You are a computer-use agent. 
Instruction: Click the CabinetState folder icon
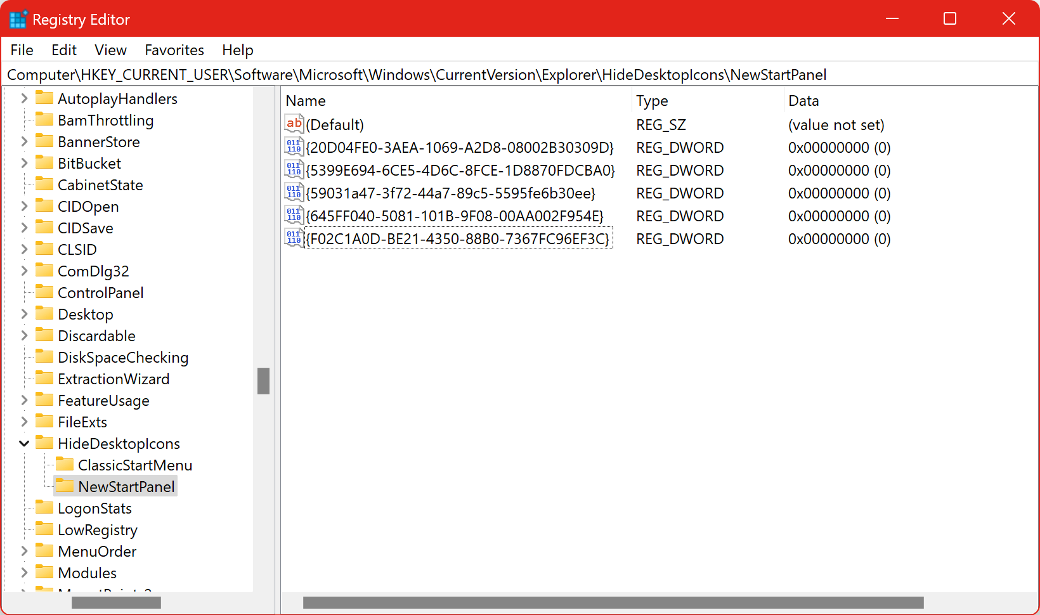click(x=44, y=184)
